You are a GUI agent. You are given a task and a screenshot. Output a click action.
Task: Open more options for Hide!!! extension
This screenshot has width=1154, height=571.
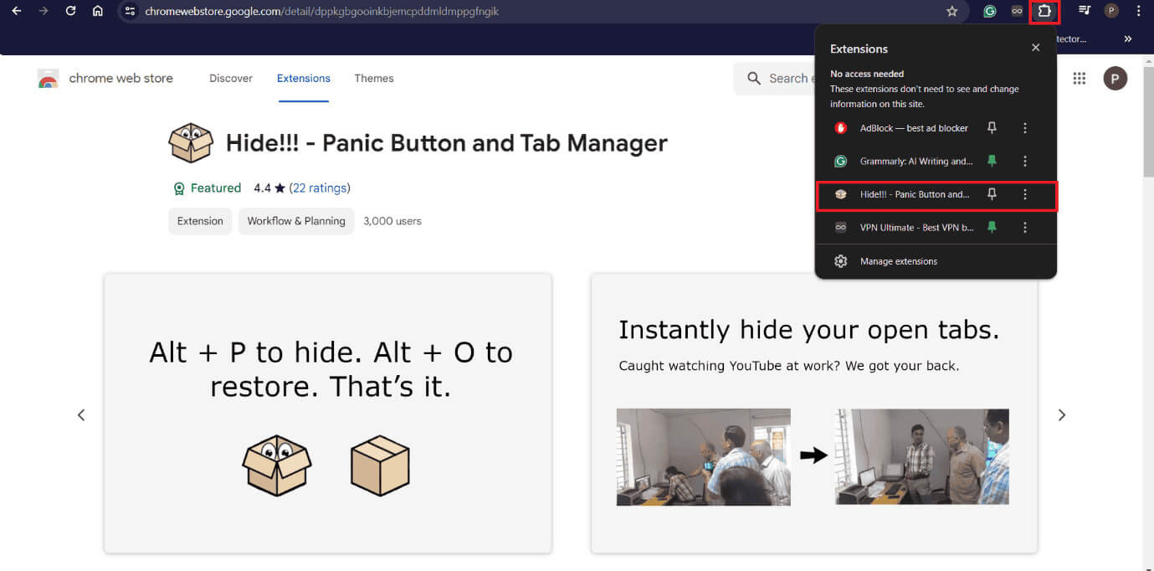(1025, 194)
